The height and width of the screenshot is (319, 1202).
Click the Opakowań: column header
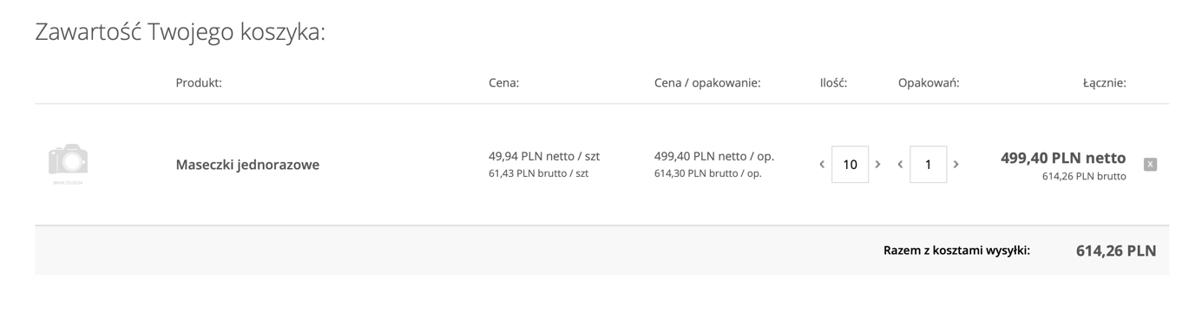pyautogui.click(x=929, y=83)
